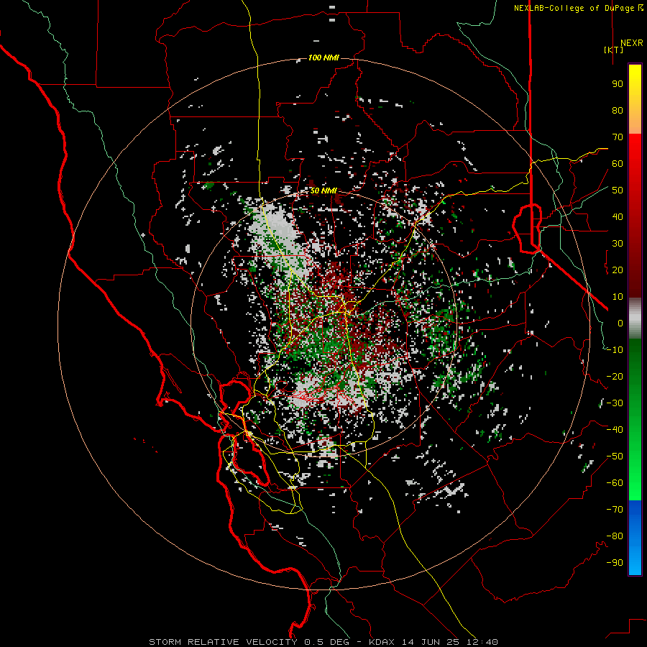Pick the gray zero-velocity segment of the color bar

(635, 318)
